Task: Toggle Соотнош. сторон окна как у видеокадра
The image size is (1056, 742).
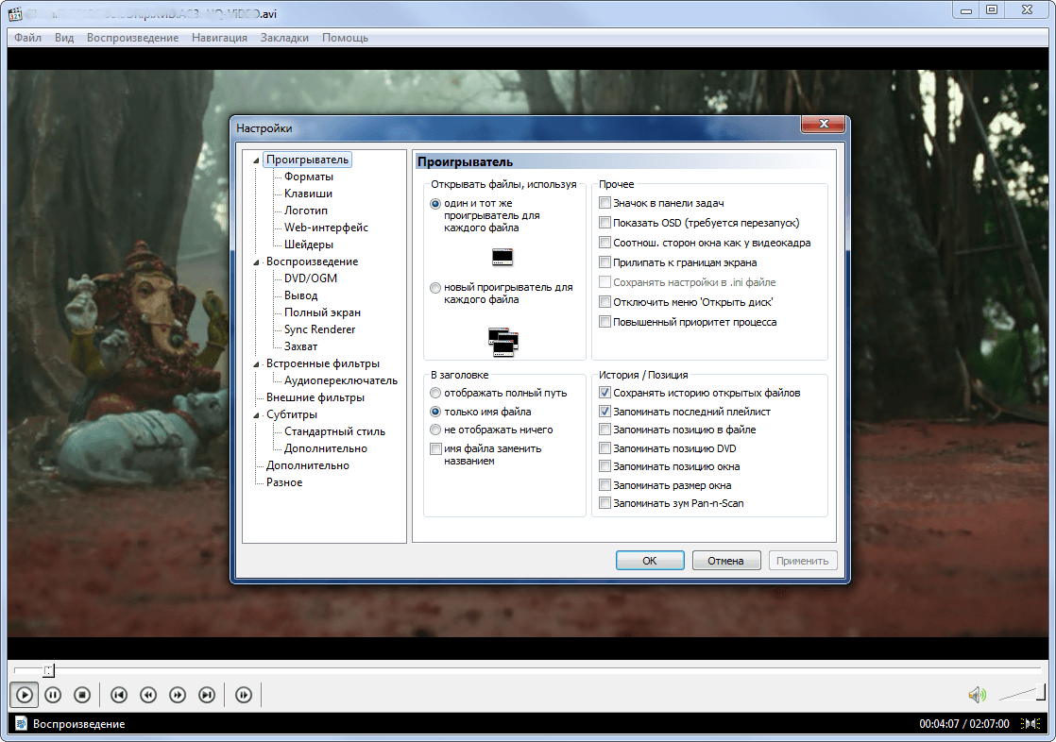Action: click(605, 243)
